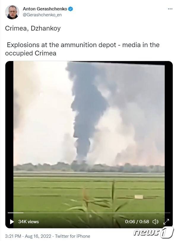The image size is (176, 241).
Task: Seek along the video progress bar
Action: pyautogui.click(x=89, y=213)
